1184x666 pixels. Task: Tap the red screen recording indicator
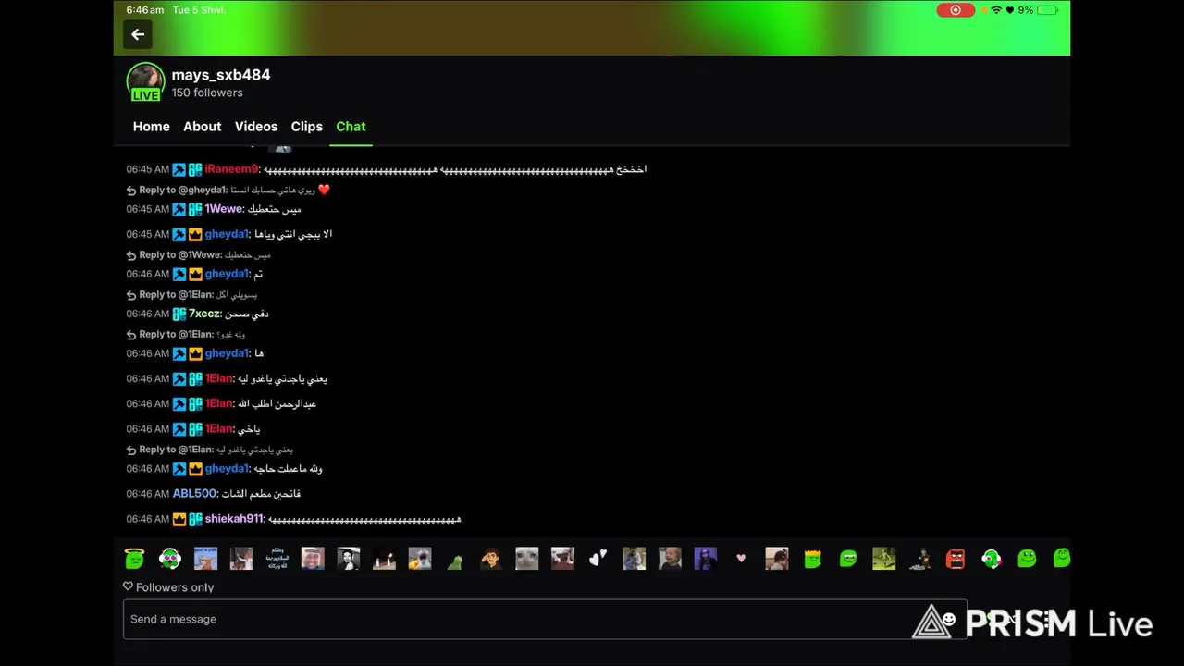(956, 10)
